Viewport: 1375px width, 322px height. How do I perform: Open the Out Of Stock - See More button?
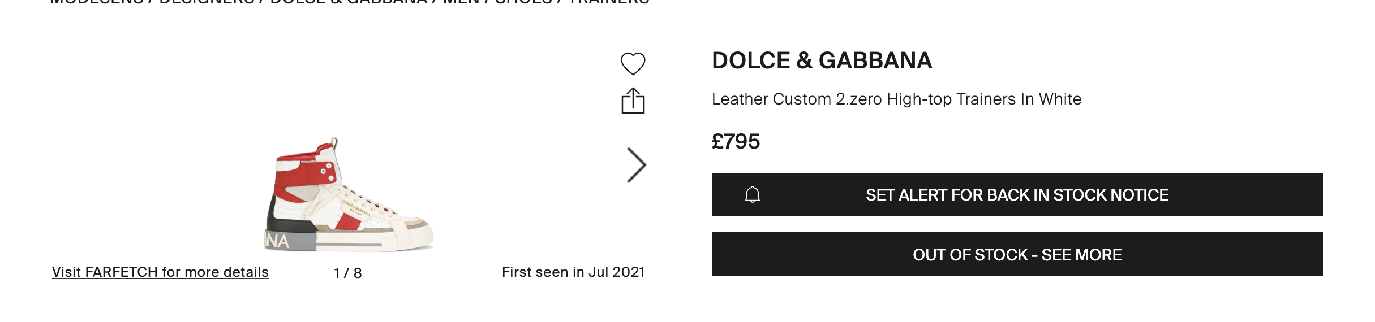click(x=1017, y=254)
